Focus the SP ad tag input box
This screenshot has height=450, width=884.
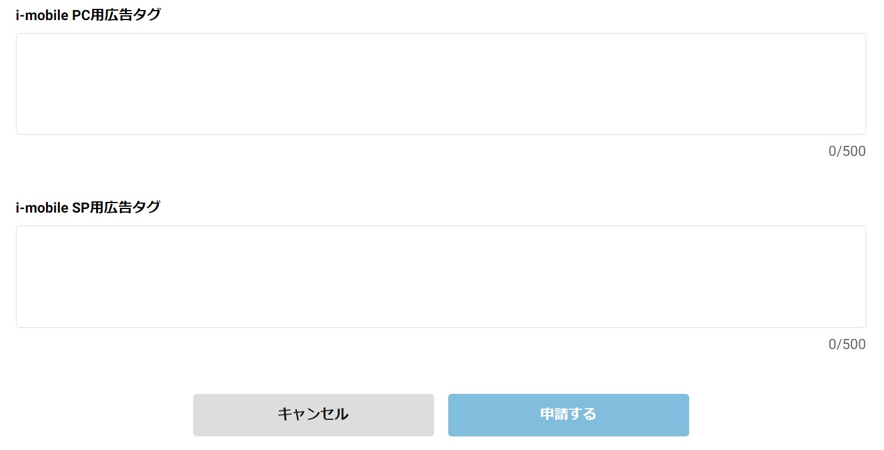pos(441,276)
